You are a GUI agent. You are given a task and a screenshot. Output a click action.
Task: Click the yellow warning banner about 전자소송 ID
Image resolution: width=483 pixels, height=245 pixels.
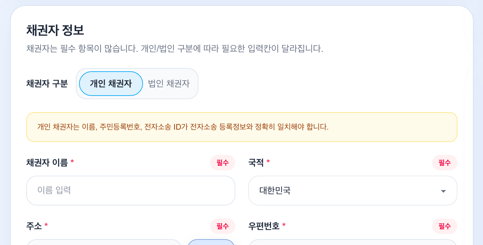point(241,127)
